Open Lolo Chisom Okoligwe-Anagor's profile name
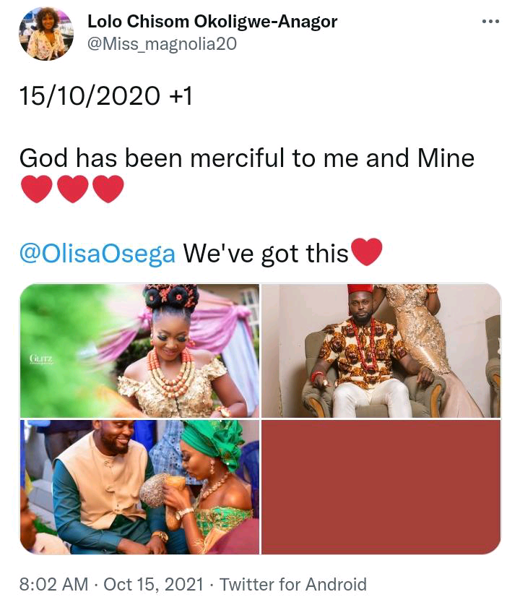This screenshot has width=520, height=605. click(212, 22)
